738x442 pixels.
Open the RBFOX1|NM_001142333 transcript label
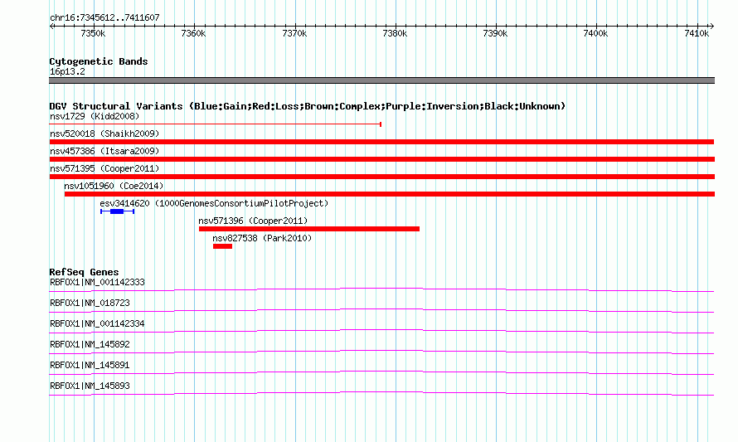pos(97,283)
